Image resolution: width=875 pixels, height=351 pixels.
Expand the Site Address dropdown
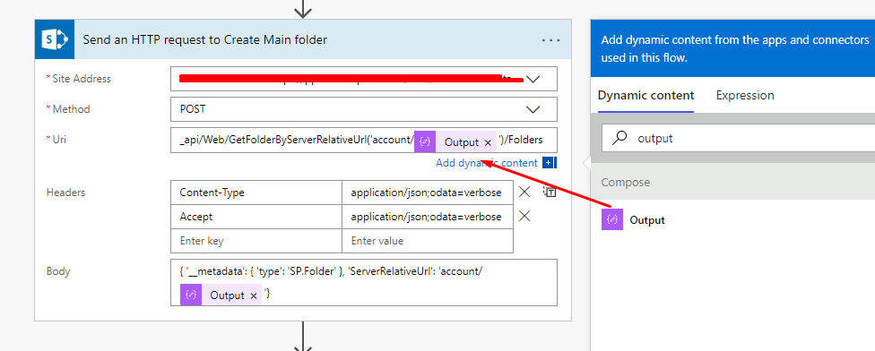[533, 79]
